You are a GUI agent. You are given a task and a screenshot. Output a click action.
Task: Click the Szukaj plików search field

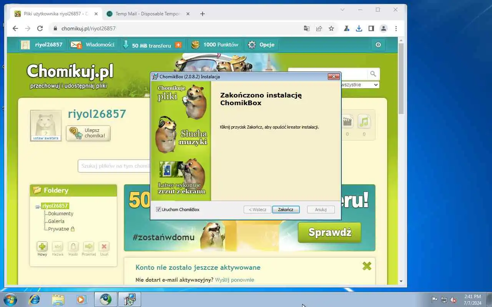(x=114, y=166)
